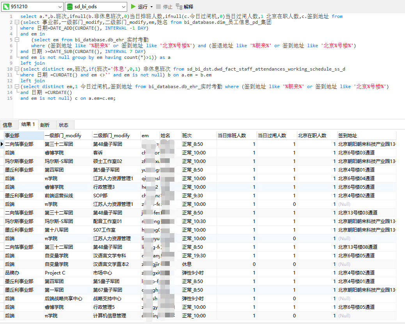Collapse the code fold at line 5
This screenshot has height=324, width=405.
tap(17, 40)
